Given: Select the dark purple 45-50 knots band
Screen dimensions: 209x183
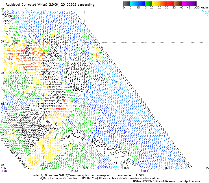Looking at the screenshot, I should [x=193, y=3].
